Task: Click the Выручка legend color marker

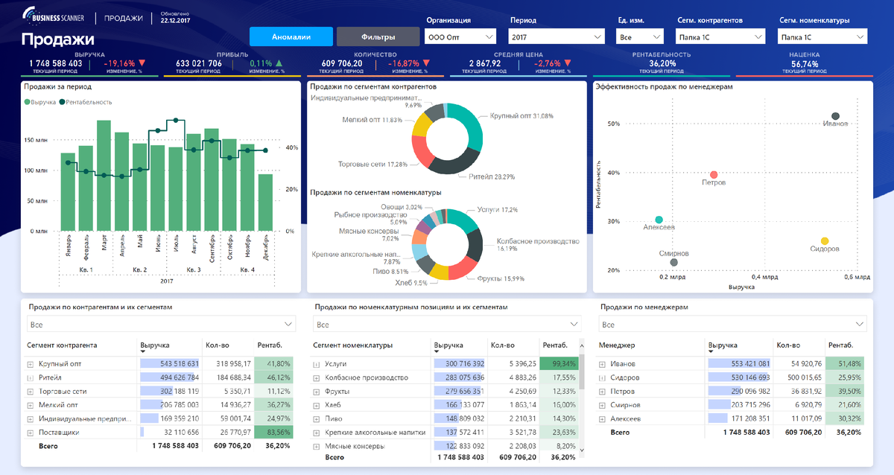Action: click(x=28, y=102)
